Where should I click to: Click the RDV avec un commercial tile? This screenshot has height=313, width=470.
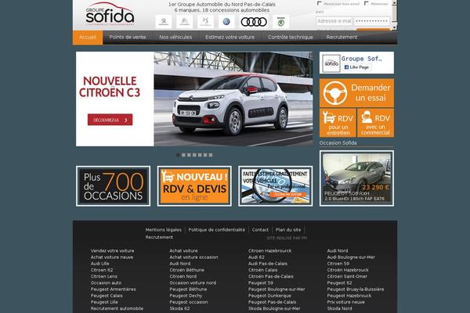[x=375, y=123]
